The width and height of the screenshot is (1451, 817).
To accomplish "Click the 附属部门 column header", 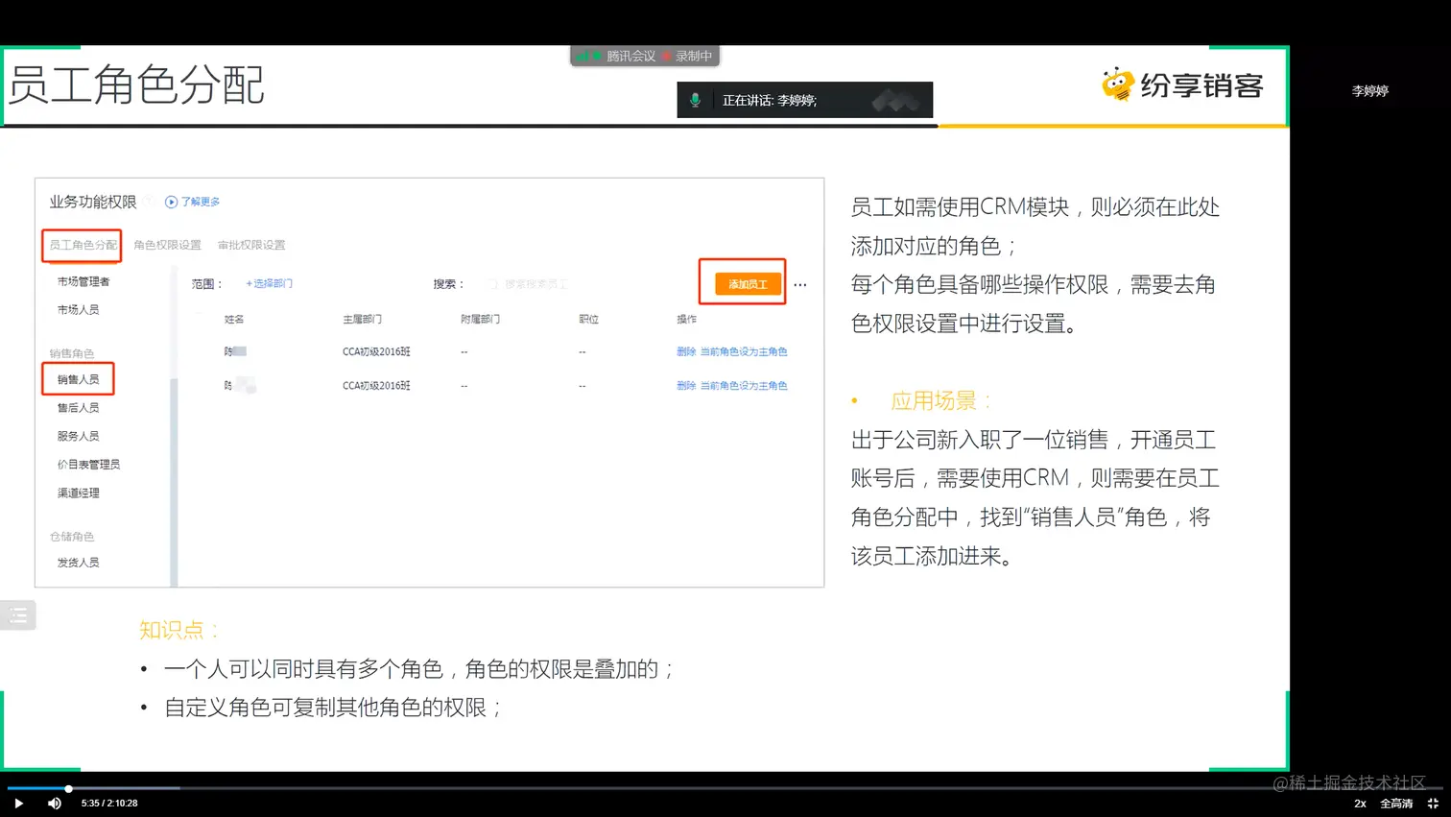I will (x=480, y=320).
